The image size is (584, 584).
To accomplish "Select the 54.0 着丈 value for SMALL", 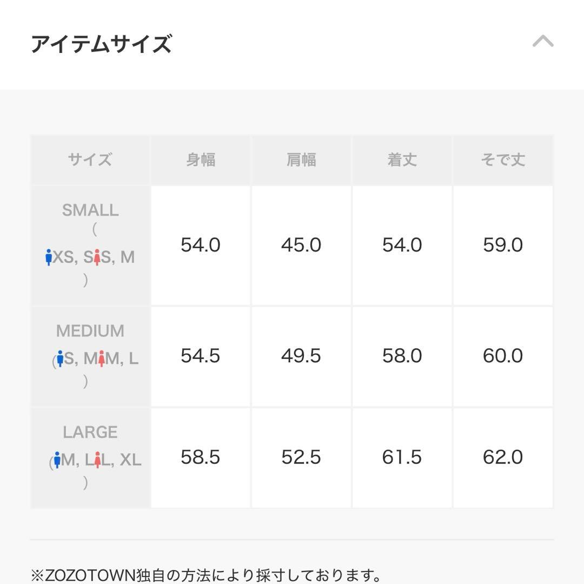I will tap(403, 244).
